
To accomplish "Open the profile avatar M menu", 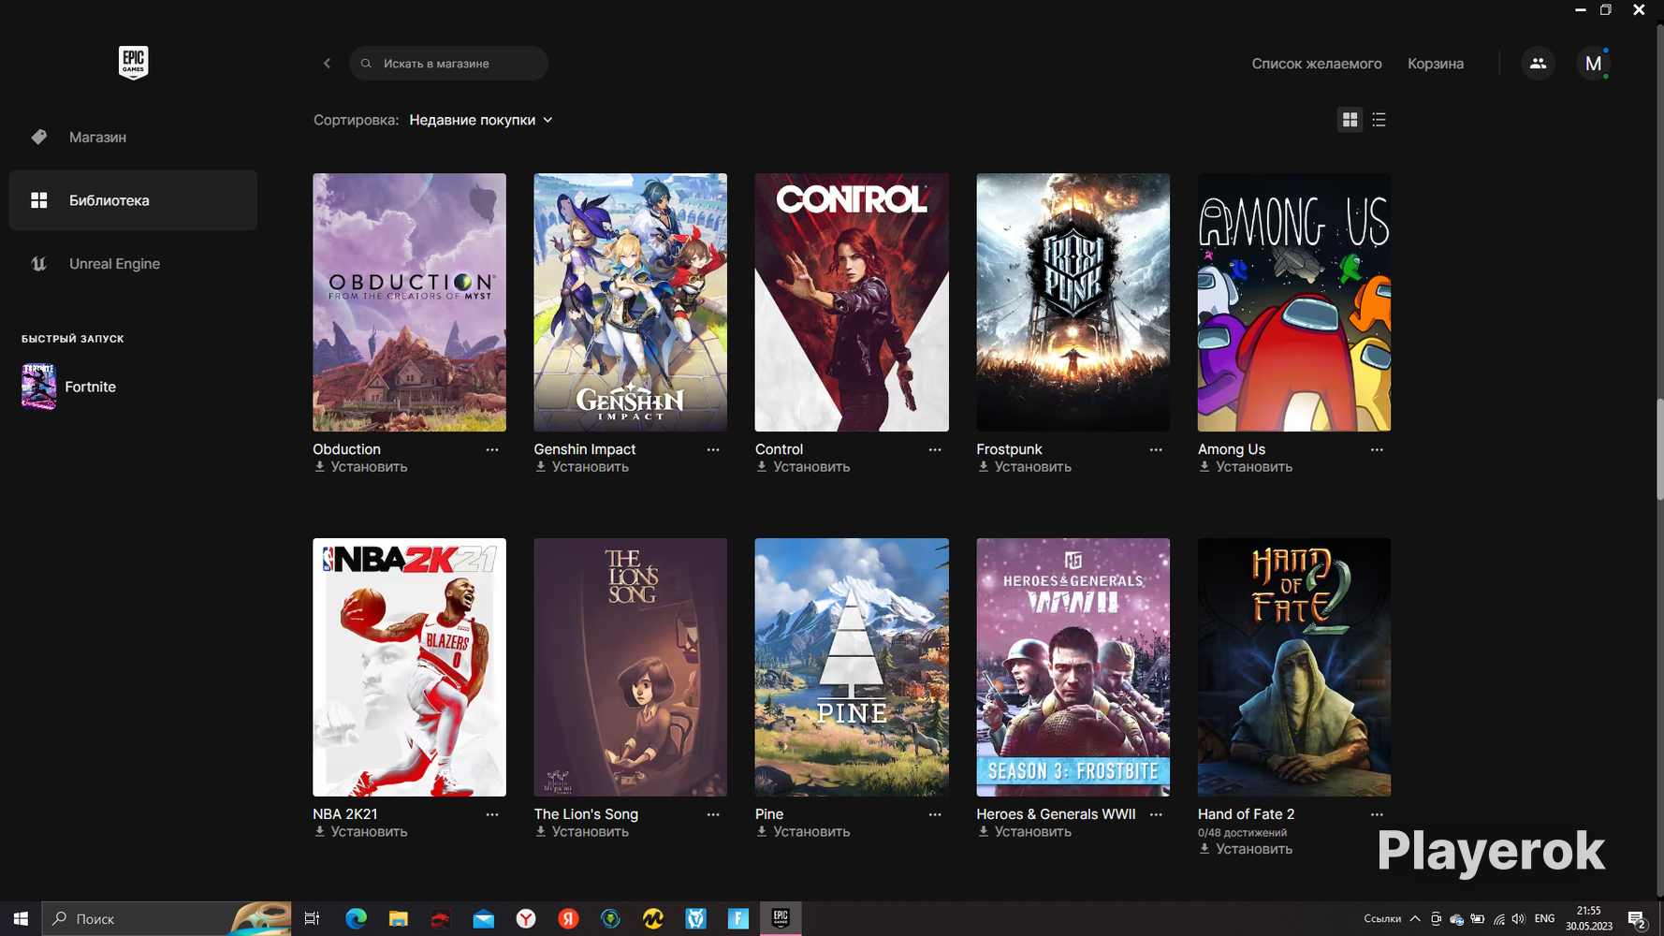I will (1593, 64).
